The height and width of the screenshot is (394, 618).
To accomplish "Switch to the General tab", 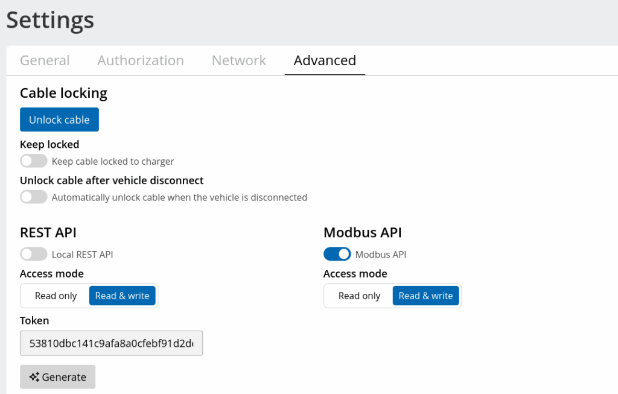I will tap(44, 60).
